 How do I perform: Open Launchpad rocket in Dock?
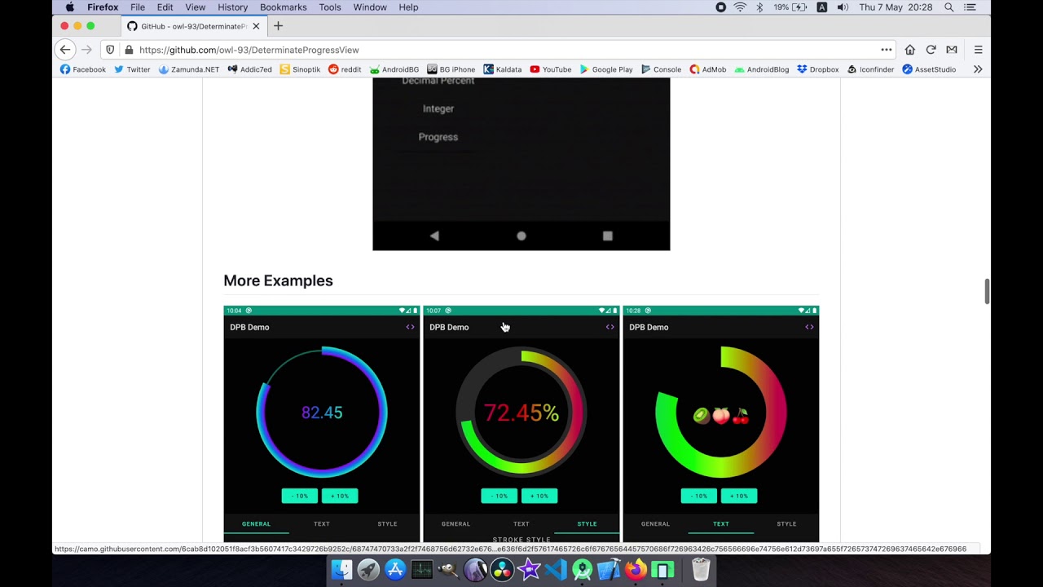368,569
